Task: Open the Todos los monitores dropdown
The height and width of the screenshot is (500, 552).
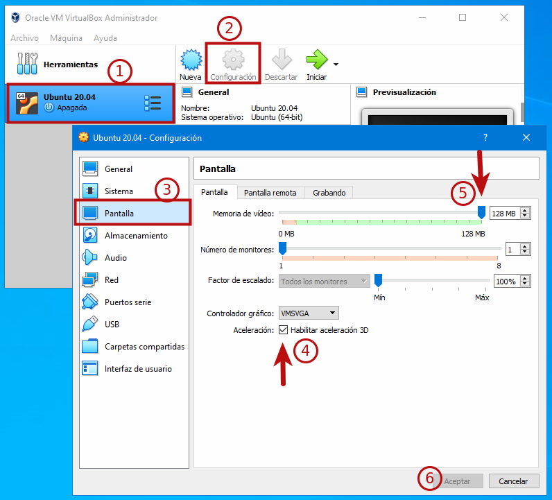Action: point(325,282)
